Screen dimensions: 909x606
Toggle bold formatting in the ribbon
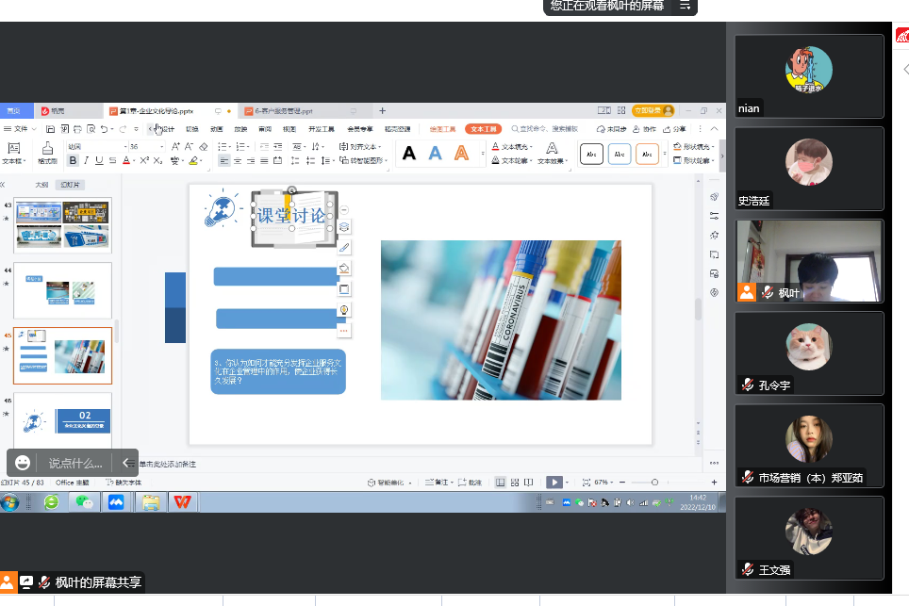point(74,161)
